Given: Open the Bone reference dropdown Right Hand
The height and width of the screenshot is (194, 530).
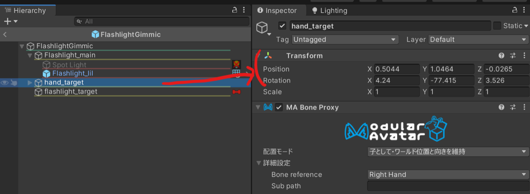Looking at the screenshot, I should click(447, 174).
